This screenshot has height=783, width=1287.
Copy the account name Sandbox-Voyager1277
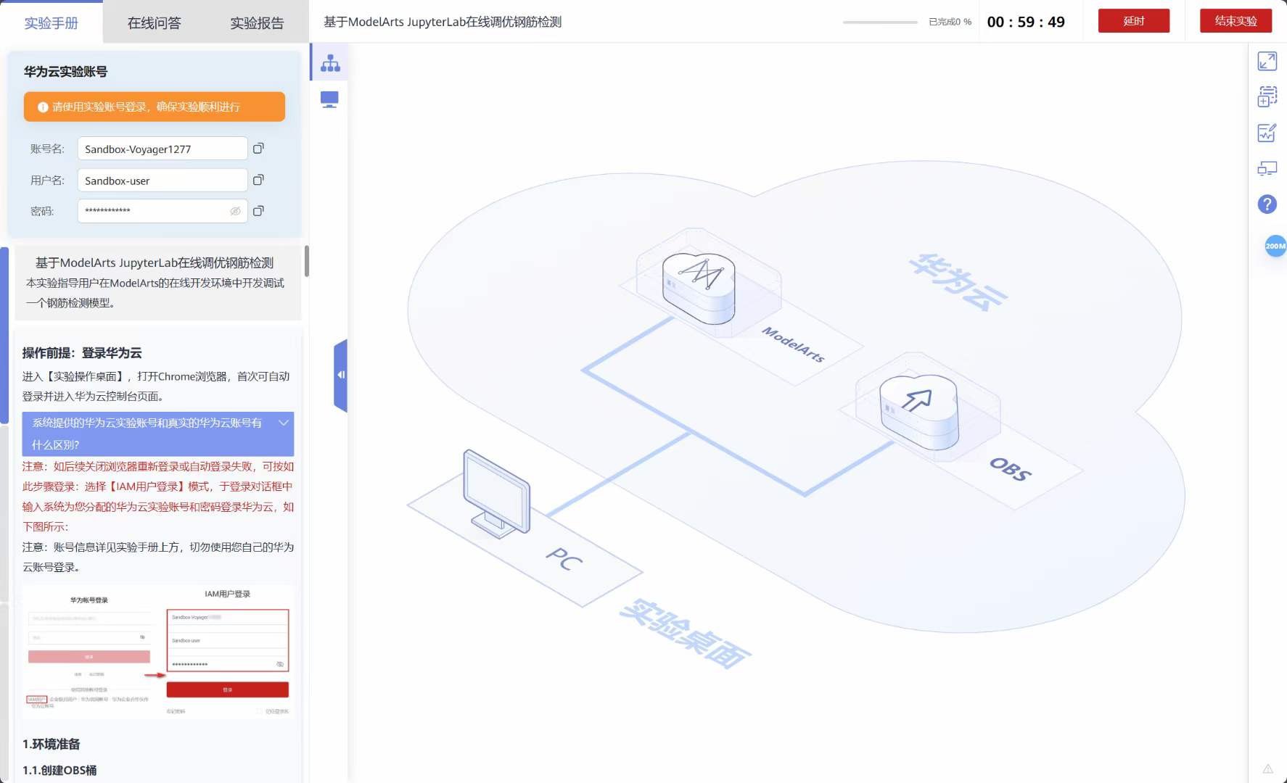tap(258, 149)
